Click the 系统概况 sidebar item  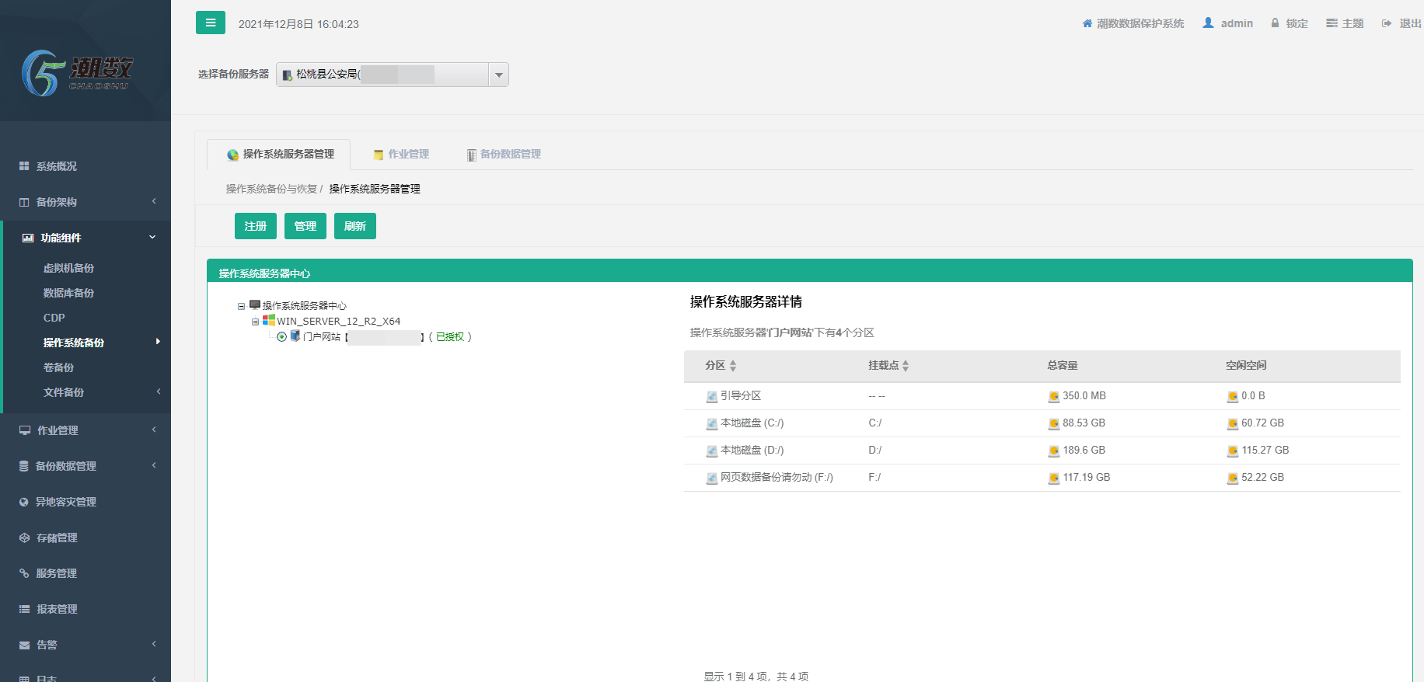click(x=57, y=166)
